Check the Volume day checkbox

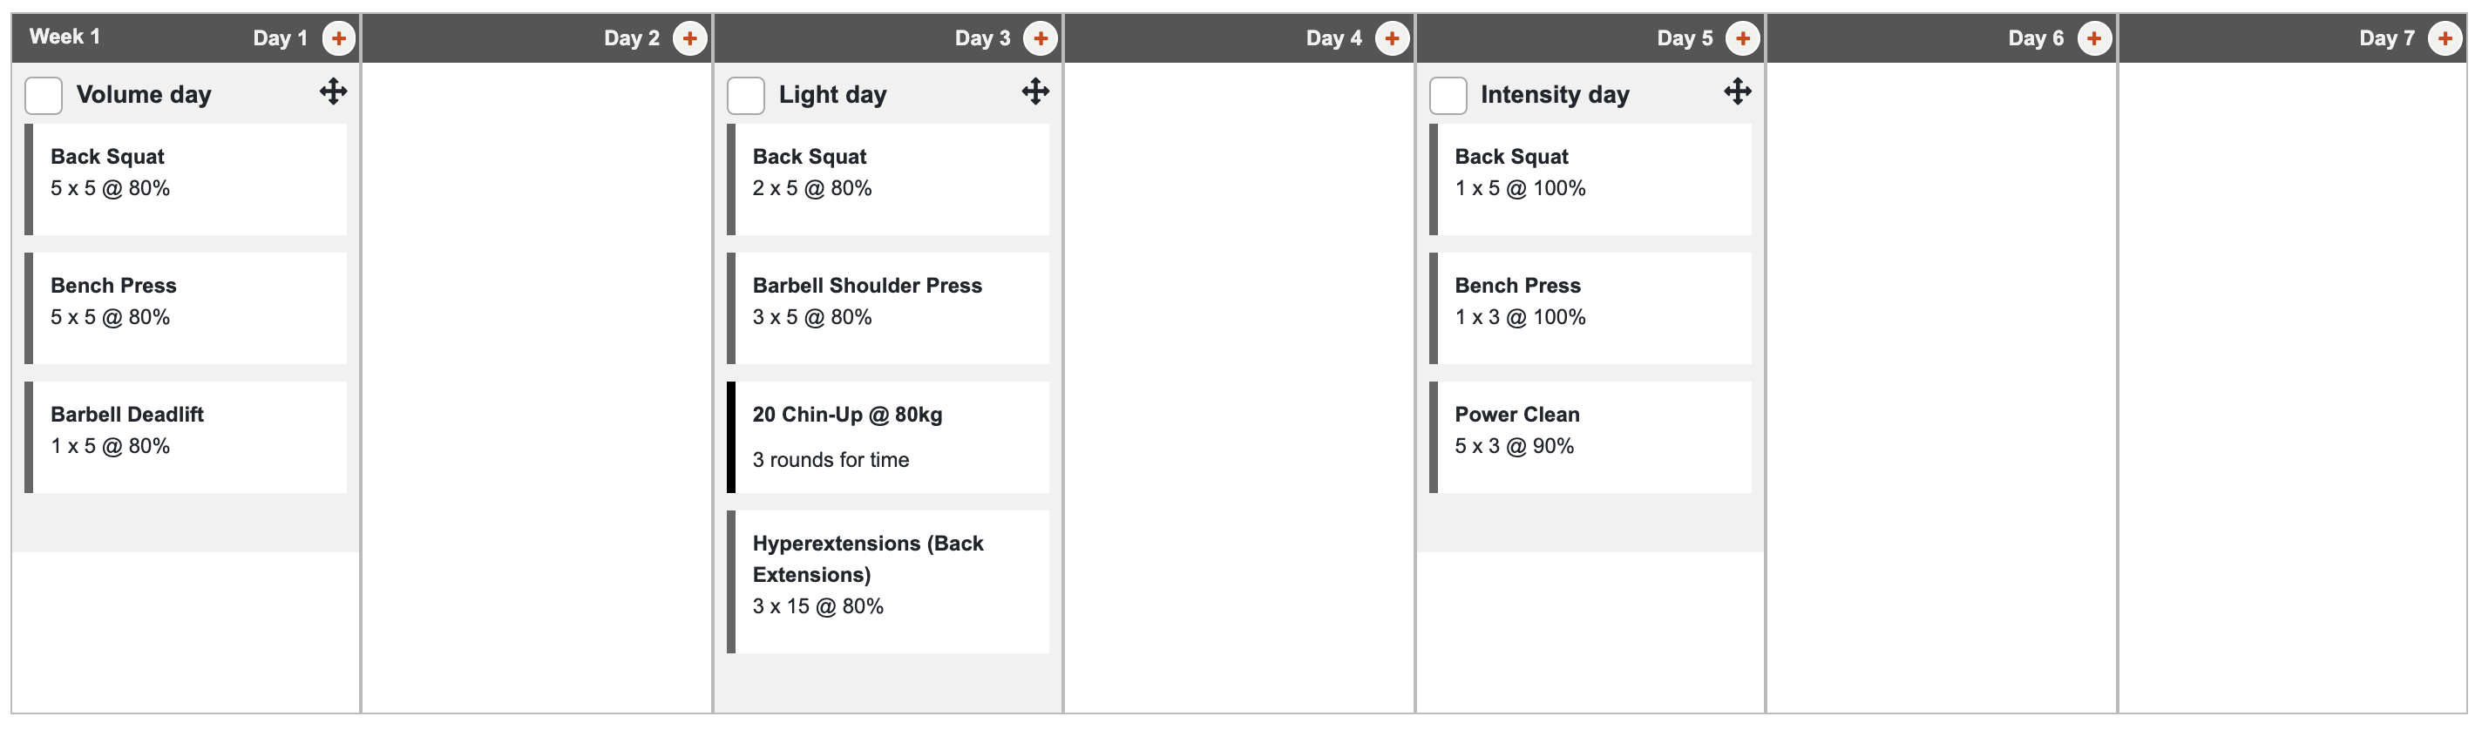point(44,95)
